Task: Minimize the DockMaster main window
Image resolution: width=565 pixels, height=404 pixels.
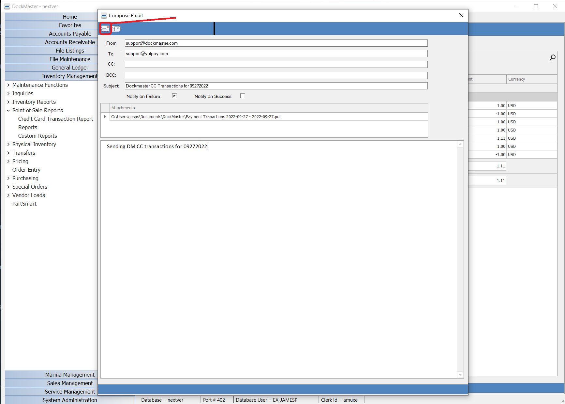Action: coord(517,6)
